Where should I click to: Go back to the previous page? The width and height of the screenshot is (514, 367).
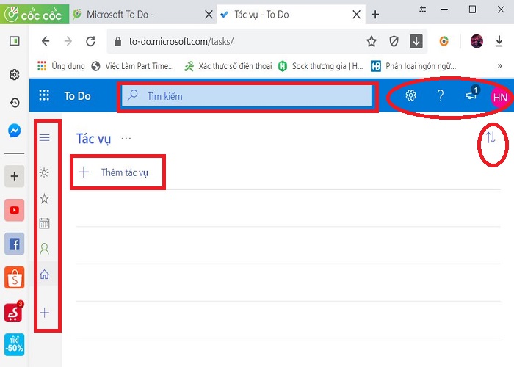pos(46,41)
